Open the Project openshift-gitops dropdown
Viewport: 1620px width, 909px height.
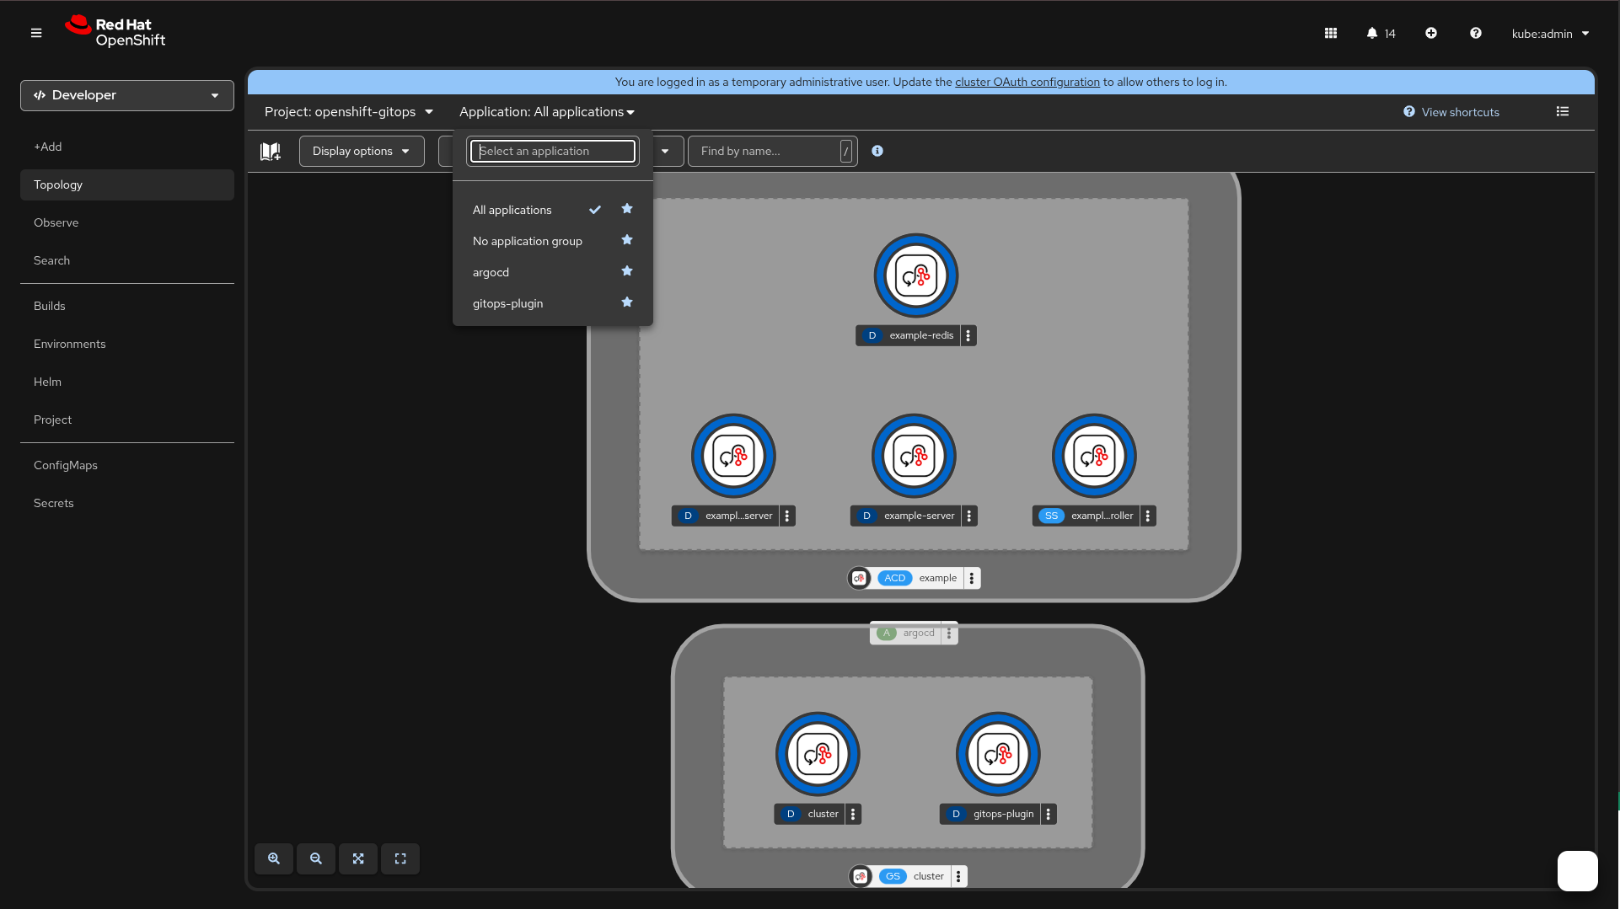(349, 112)
